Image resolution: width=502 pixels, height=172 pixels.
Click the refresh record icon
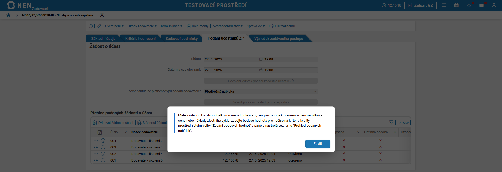tap(91, 26)
